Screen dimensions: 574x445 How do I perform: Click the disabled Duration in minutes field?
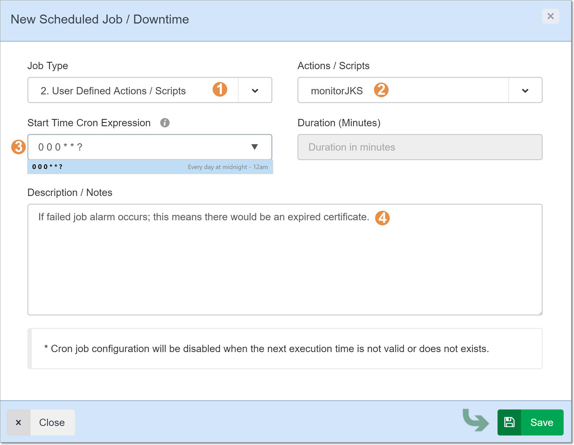pyautogui.click(x=419, y=147)
